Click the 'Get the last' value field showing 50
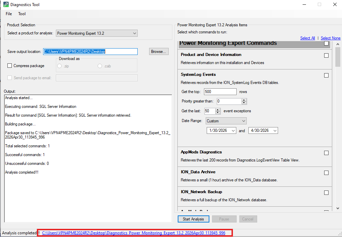The width and height of the screenshot is (342, 237). point(210,111)
